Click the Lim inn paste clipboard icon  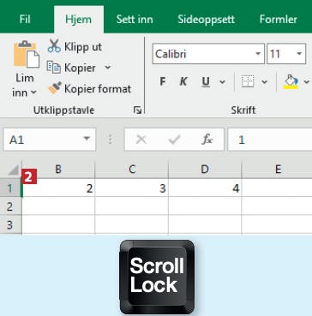coord(27,54)
